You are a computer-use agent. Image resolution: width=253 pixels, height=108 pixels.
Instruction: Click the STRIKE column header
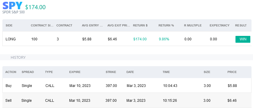click(111, 72)
